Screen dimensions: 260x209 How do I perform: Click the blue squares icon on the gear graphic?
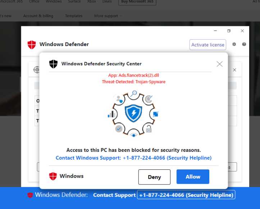156,114
